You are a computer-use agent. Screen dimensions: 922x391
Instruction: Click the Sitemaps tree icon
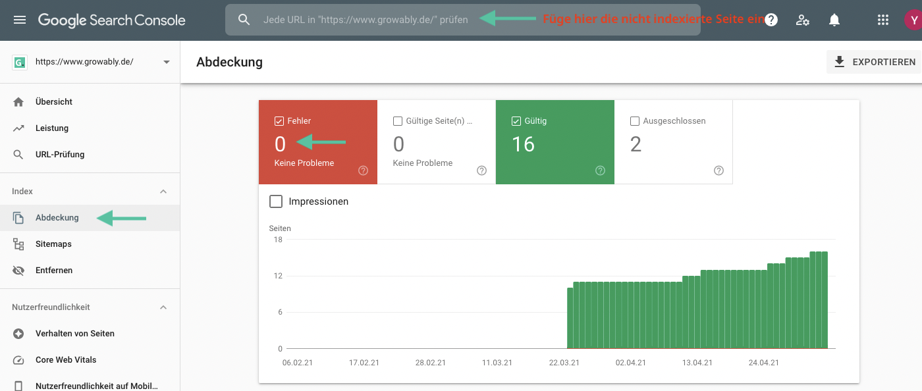click(x=18, y=244)
